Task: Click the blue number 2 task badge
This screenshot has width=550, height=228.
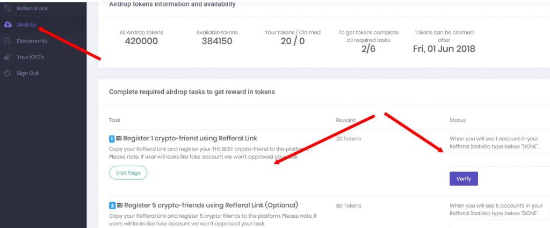Action: pyautogui.click(x=112, y=205)
